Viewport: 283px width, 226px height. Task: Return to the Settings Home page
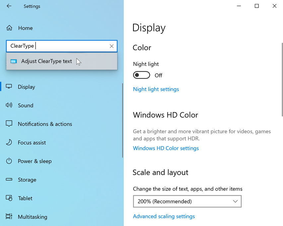coord(26,28)
